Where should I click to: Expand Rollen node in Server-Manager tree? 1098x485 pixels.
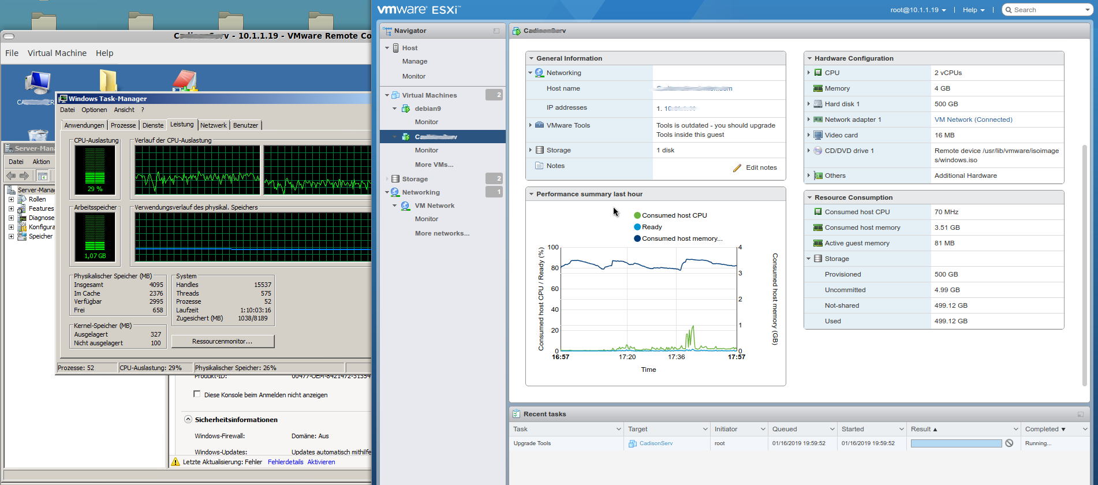click(x=11, y=199)
